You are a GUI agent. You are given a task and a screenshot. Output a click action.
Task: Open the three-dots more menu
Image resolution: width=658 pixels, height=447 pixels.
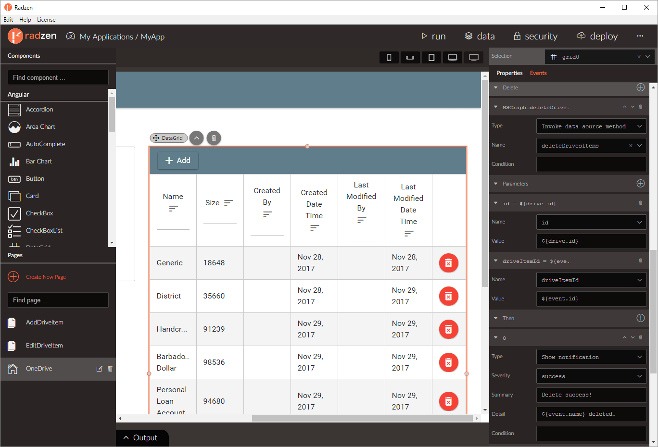pyautogui.click(x=640, y=36)
